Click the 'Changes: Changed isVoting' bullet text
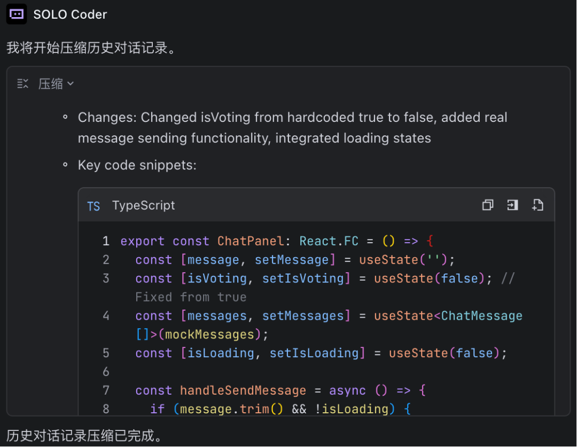 tap(293, 127)
